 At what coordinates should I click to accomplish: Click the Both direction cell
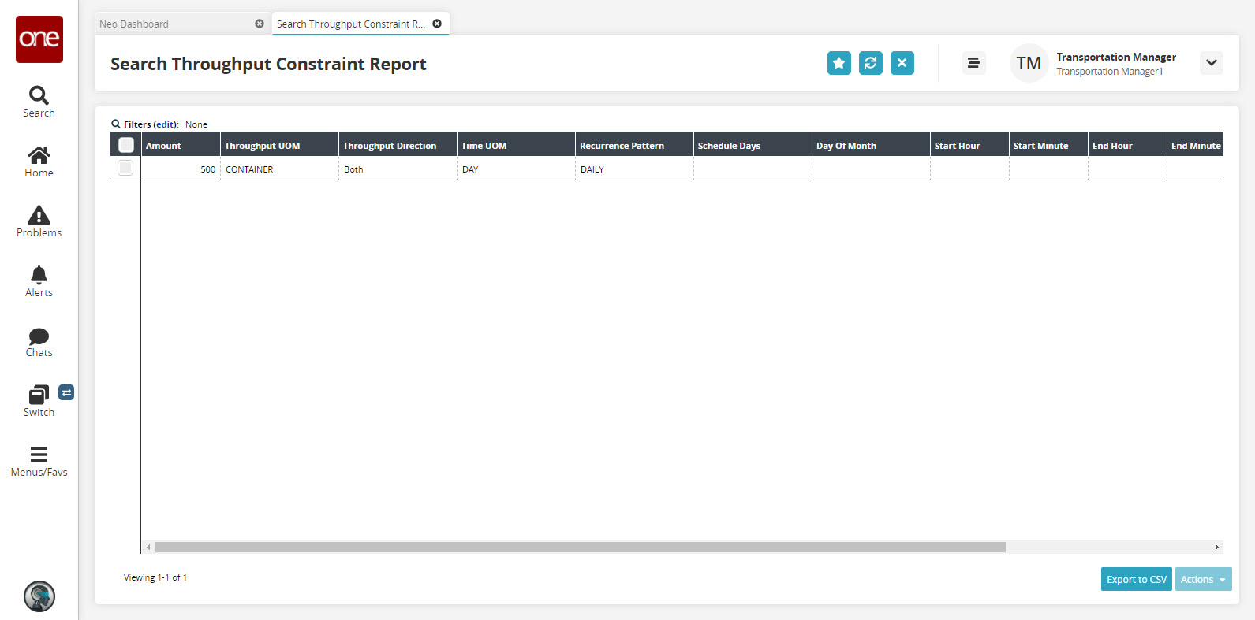point(398,169)
